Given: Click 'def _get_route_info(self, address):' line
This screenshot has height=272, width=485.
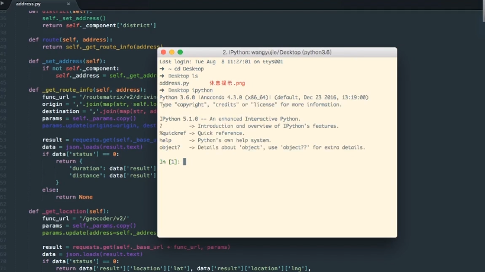Looking at the screenshot, I should [x=87, y=90].
